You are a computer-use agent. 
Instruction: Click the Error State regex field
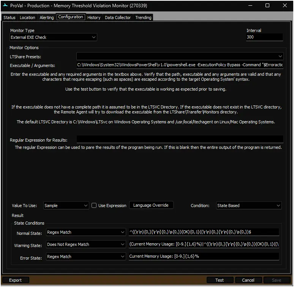[x=204, y=257]
